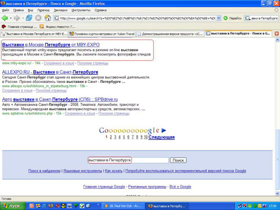This screenshot has height=210, width=280.
Task: Switch to Paul Van Dyk taskbar window
Action: pyautogui.click(x=123, y=206)
